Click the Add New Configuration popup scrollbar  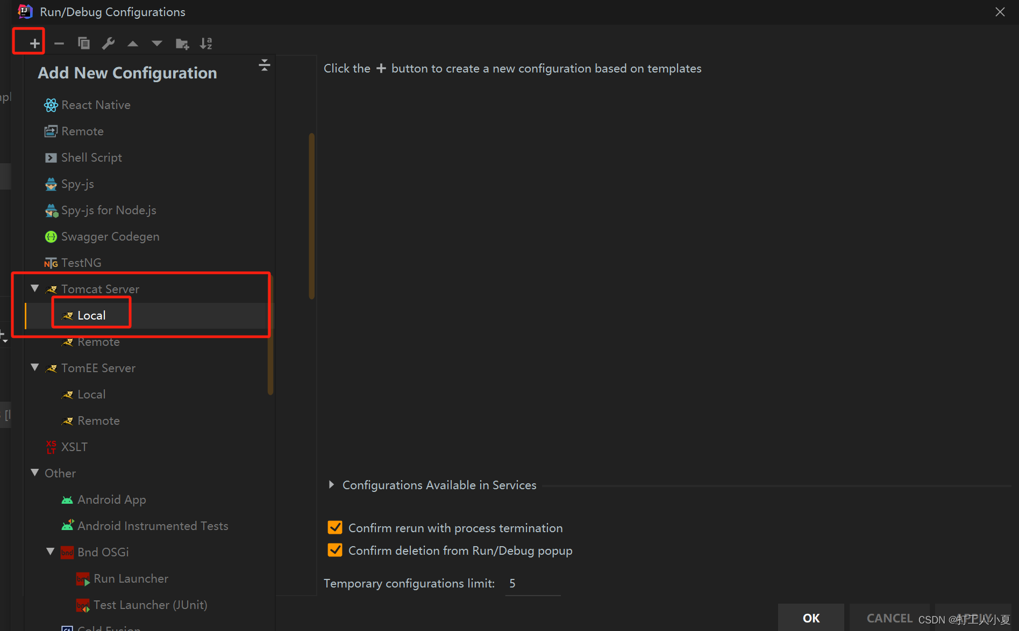(x=270, y=336)
